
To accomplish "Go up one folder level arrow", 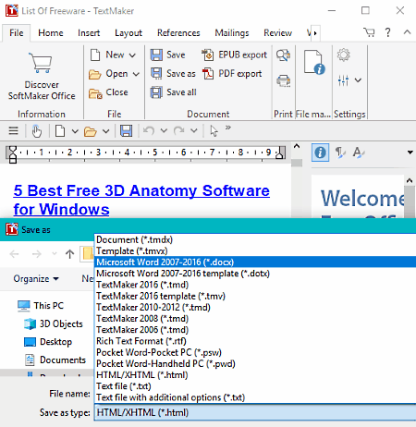I will coord(70,254).
